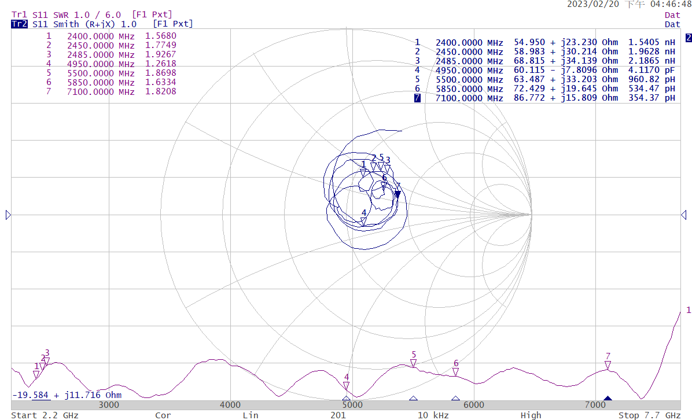This screenshot has width=692, height=420.
Task: Select marker 7 on the SWR trace
Action: point(608,364)
